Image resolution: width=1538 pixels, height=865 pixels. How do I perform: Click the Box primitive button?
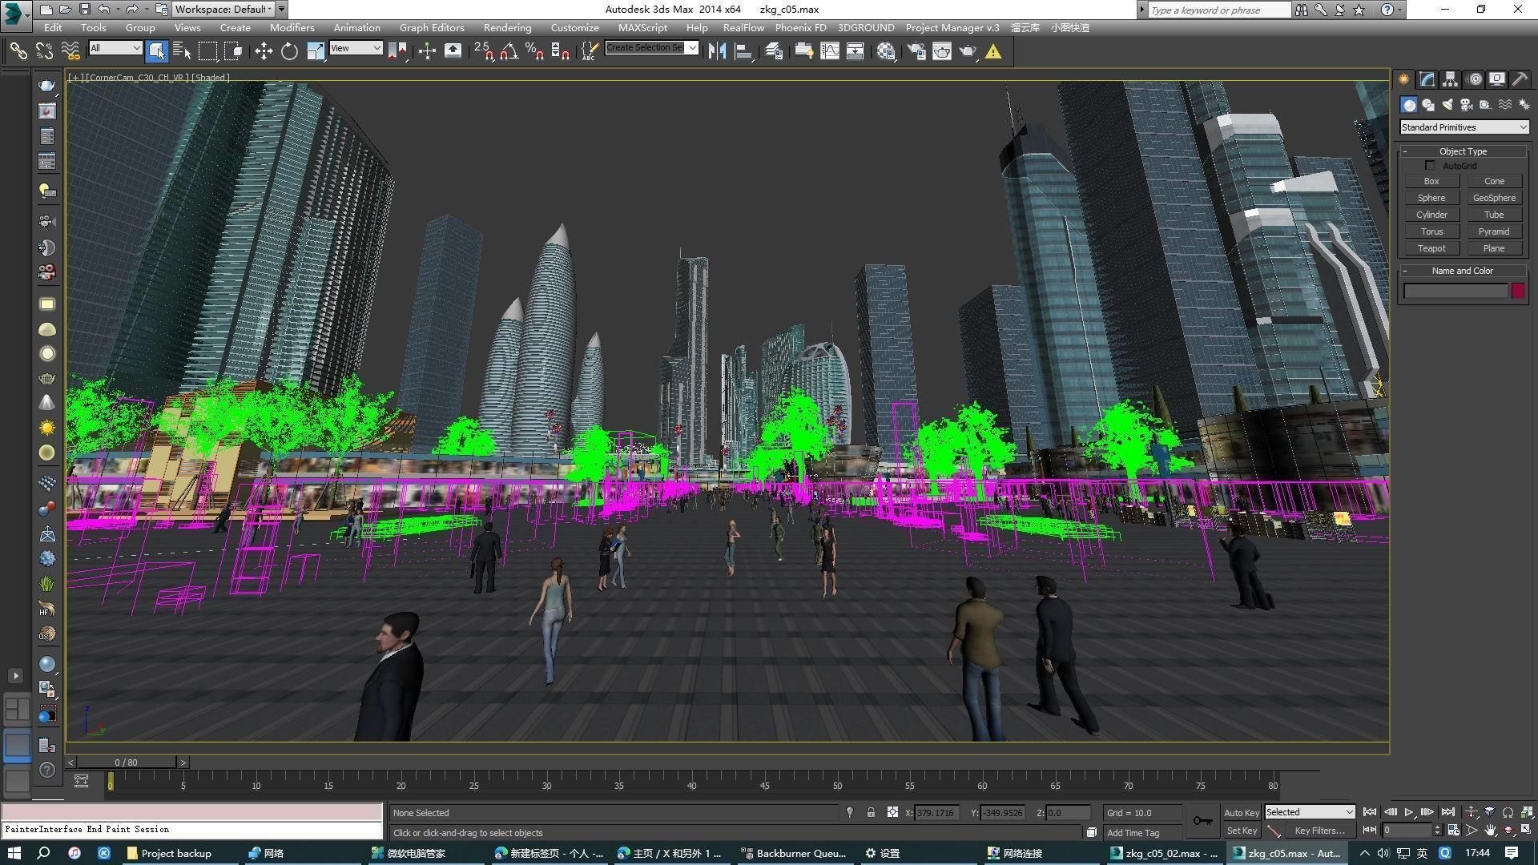[1431, 181]
